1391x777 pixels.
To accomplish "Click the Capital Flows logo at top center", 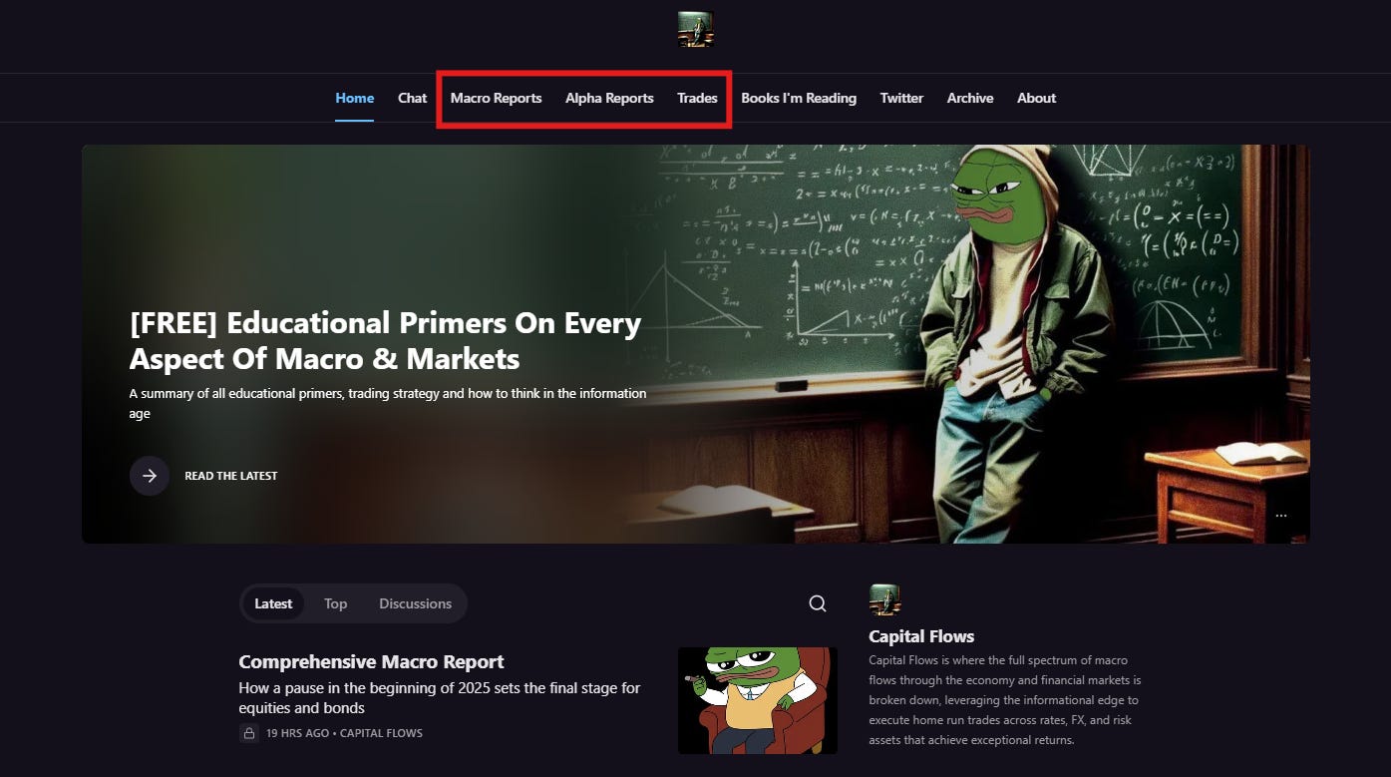I will (695, 30).
